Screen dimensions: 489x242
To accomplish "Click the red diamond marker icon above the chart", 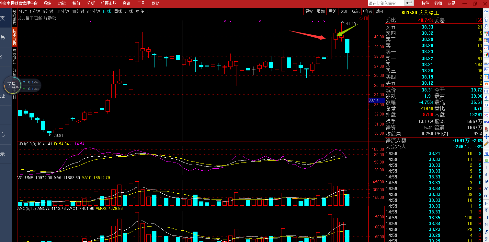I will (x=361, y=18).
